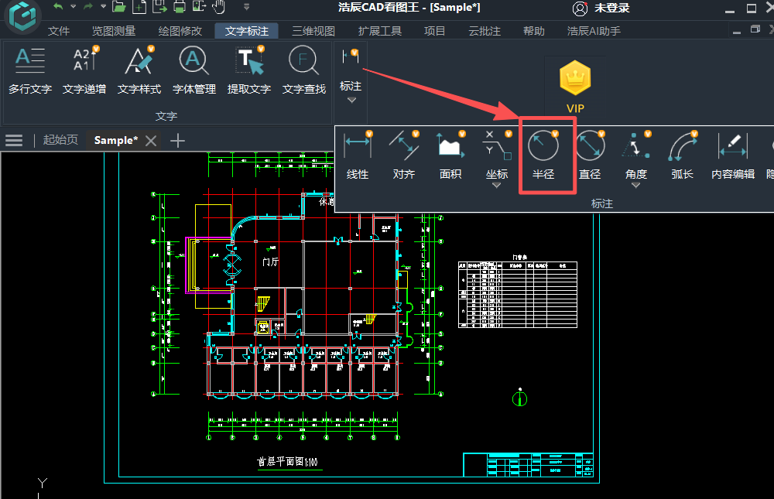Select the pan hand tool
Screen dimensions: 774x499
coord(218,6)
